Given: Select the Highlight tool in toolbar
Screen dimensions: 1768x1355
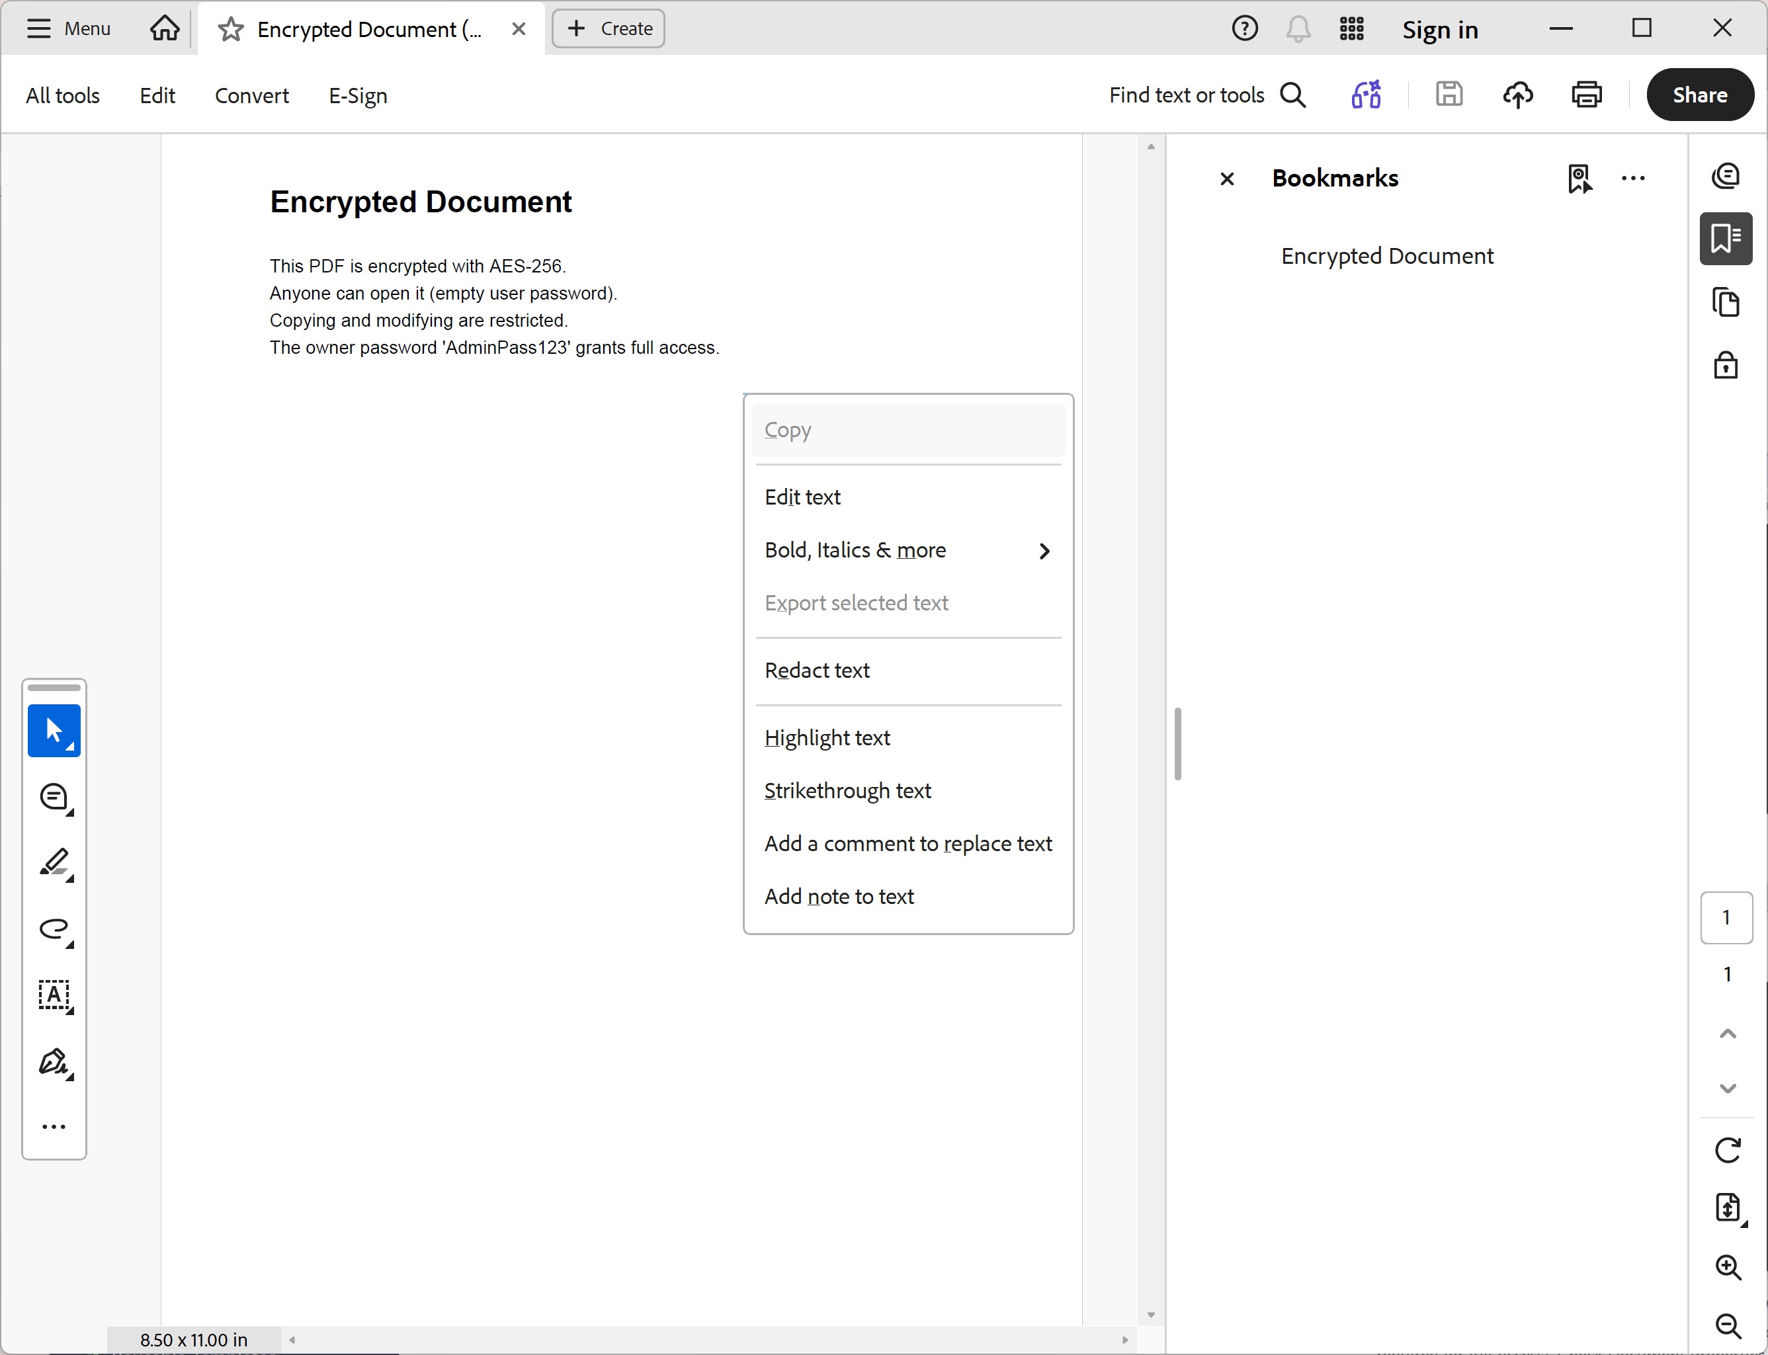Looking at the screenshot, I should click(x=53, y=864).
